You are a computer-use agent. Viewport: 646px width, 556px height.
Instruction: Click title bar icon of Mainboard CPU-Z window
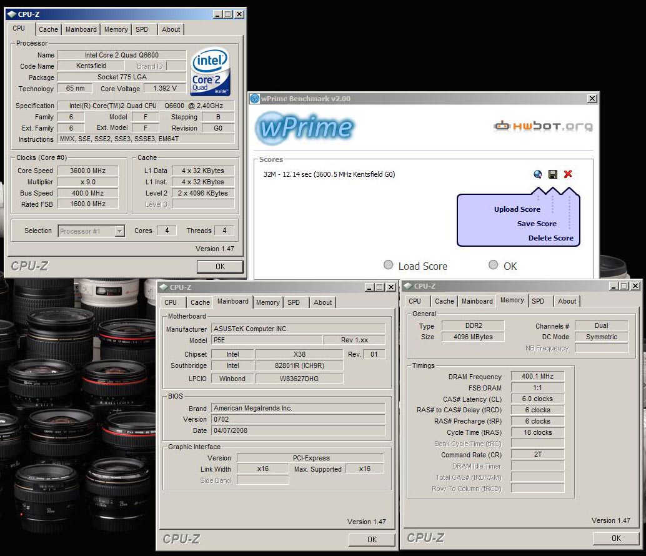click(164, 287)
